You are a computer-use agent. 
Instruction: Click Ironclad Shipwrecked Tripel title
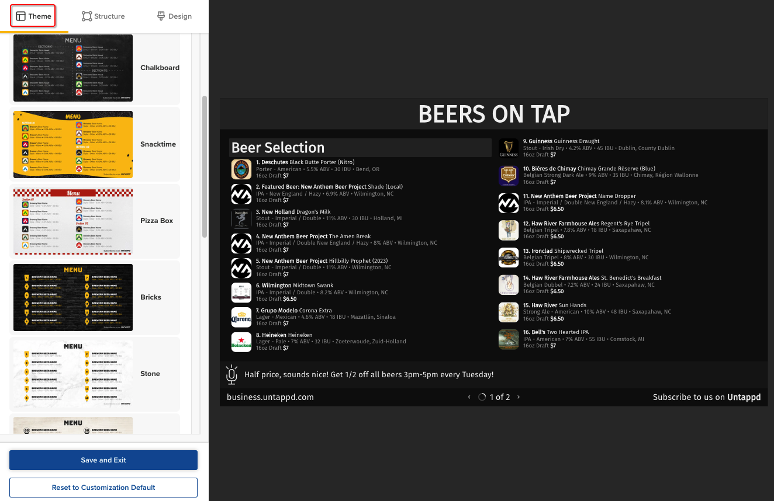click(x=563, y=251)
